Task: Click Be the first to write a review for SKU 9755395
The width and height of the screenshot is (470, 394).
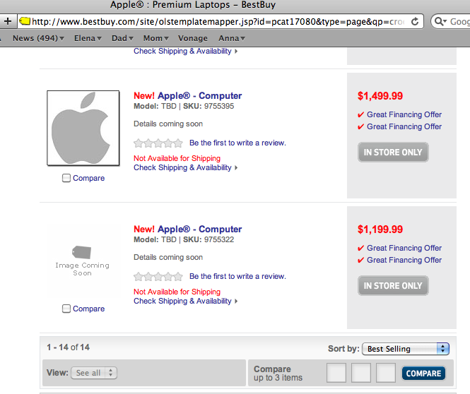Action: [237, 143]
